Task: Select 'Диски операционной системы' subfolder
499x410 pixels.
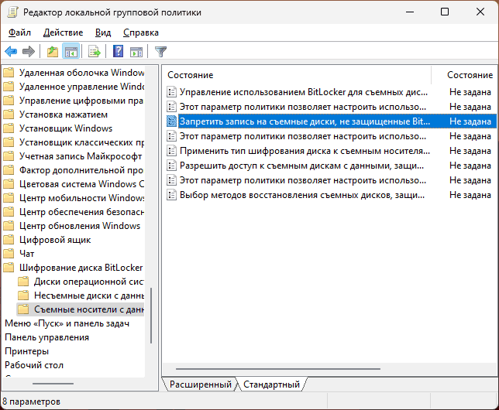Action: (89, 282)
